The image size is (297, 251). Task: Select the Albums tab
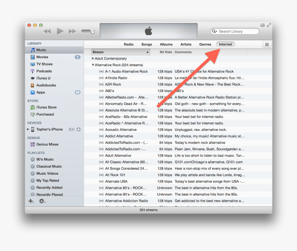pos(166,44)
